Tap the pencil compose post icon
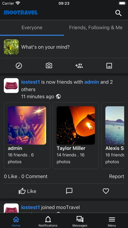This screenshot has height=228, width=128. coord(19,66)
